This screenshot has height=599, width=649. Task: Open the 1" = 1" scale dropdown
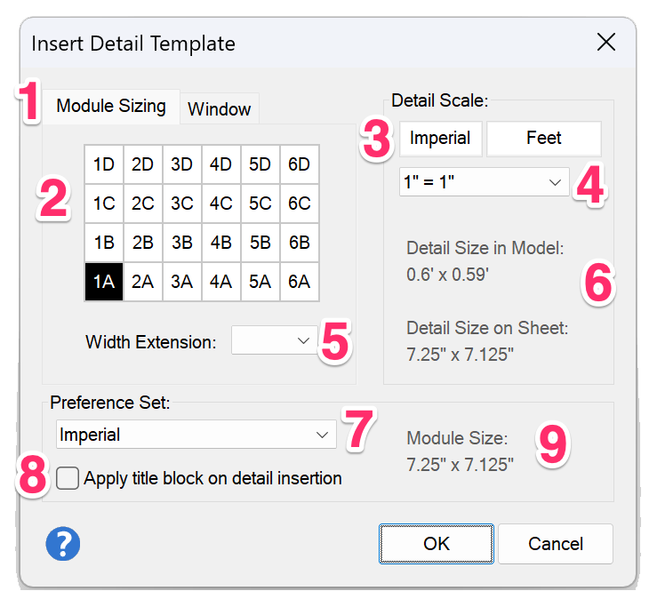(x=484, y=182)
